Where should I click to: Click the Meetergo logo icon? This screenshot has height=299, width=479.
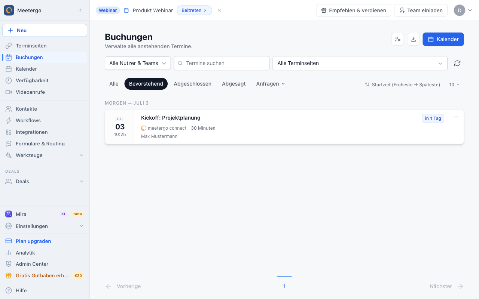click(9, 10)
